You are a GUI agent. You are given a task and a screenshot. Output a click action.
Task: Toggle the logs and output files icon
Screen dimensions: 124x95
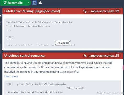coord(35,3)
